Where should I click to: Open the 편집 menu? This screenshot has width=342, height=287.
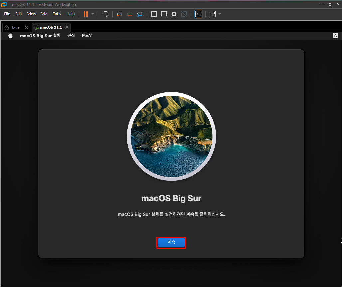coord(71,35)
